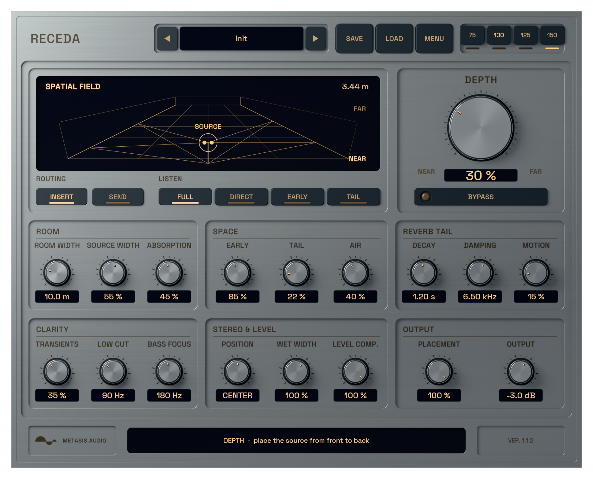Listen to the reverb TAIL only

click(x=353, y=197)
